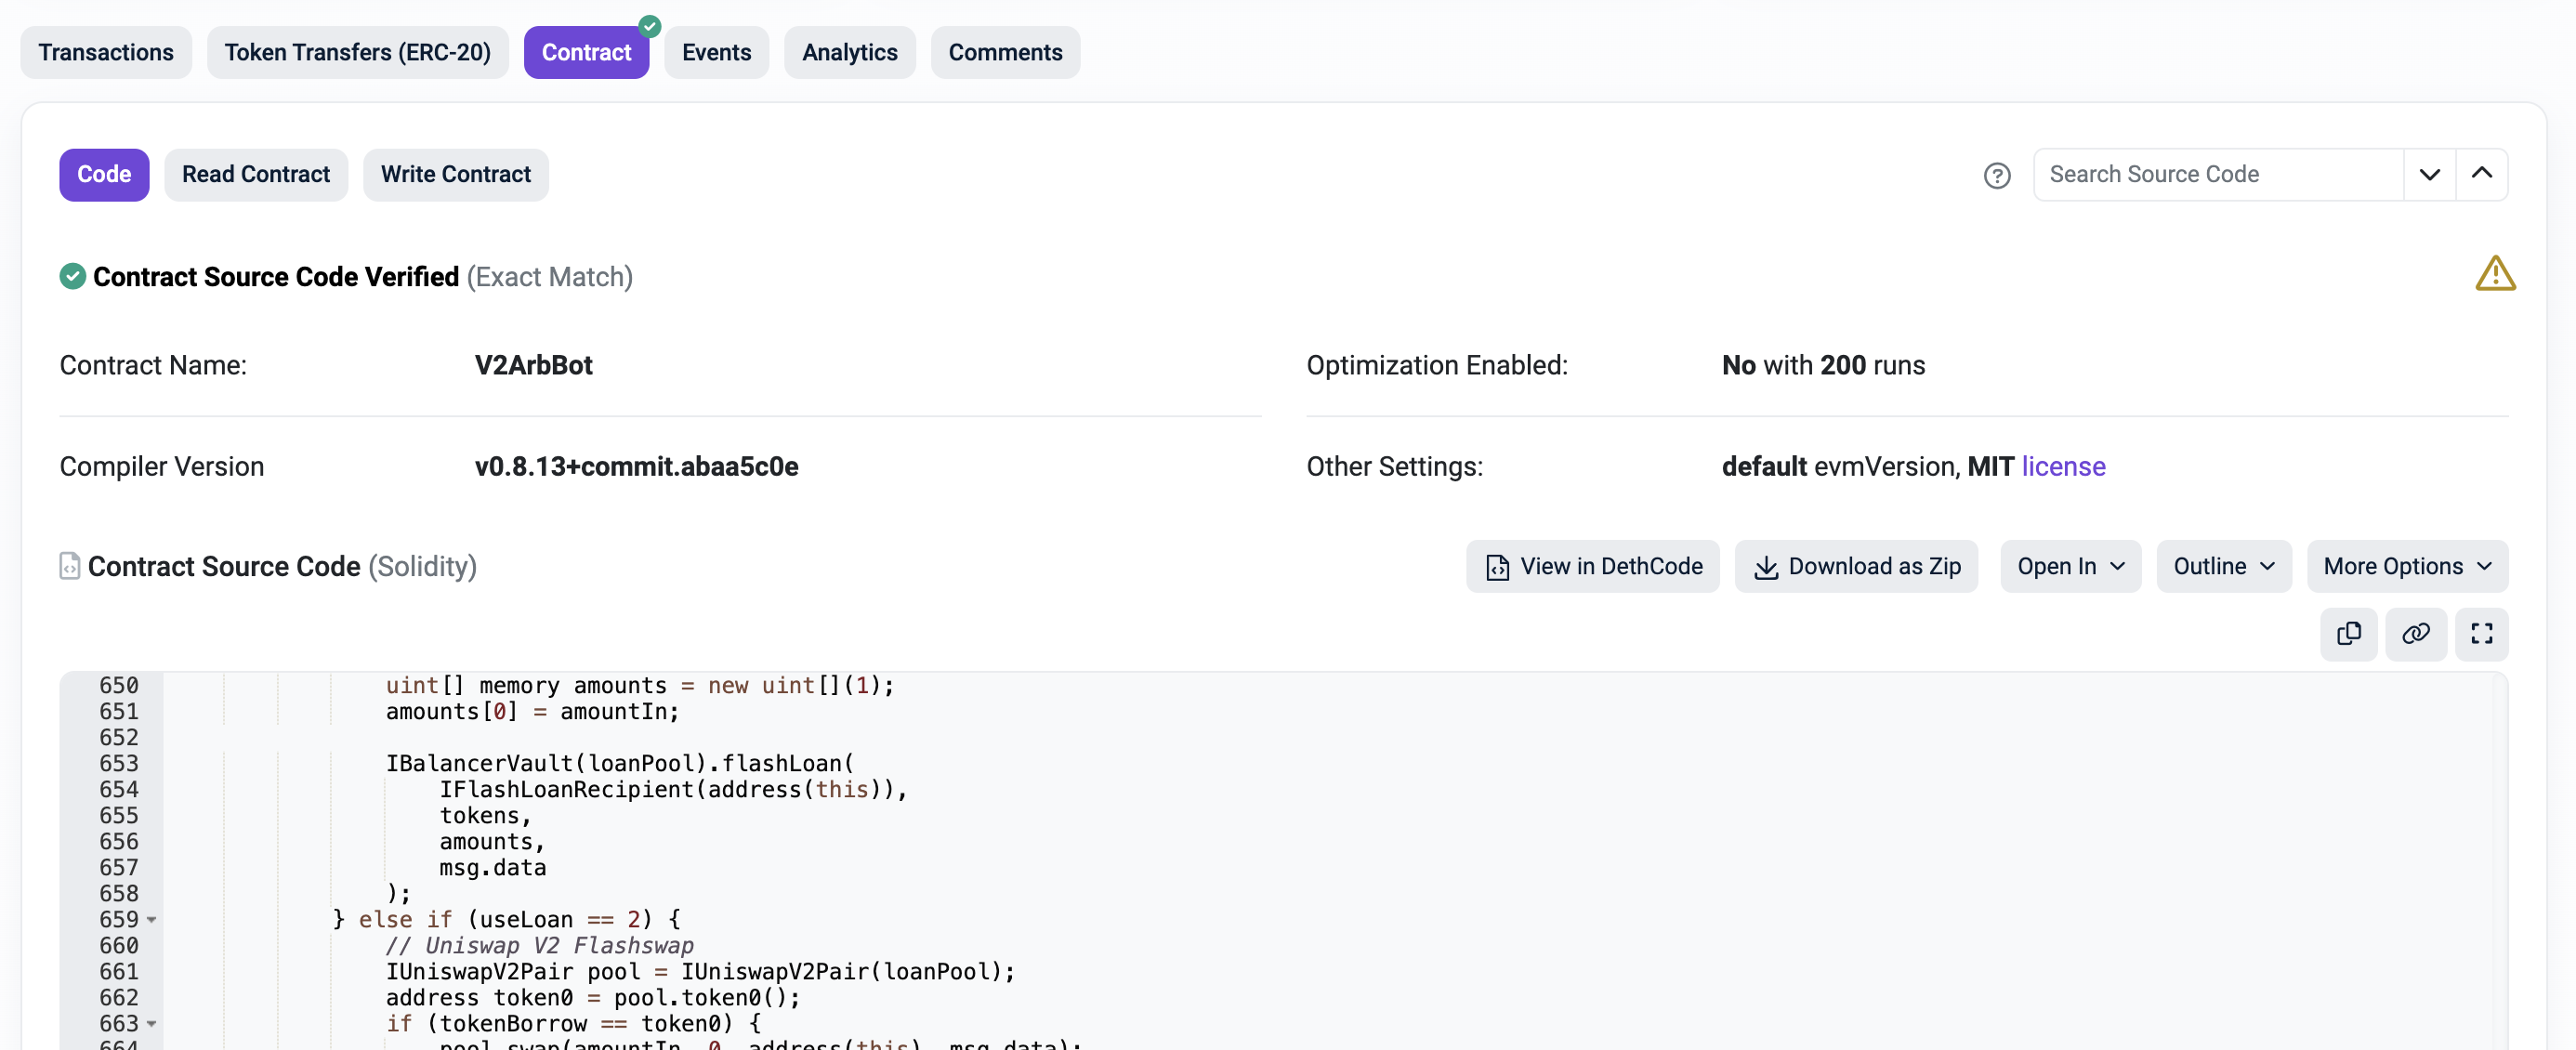
Task: Open the Open In dropdown
Action: tap(2070, 566)
